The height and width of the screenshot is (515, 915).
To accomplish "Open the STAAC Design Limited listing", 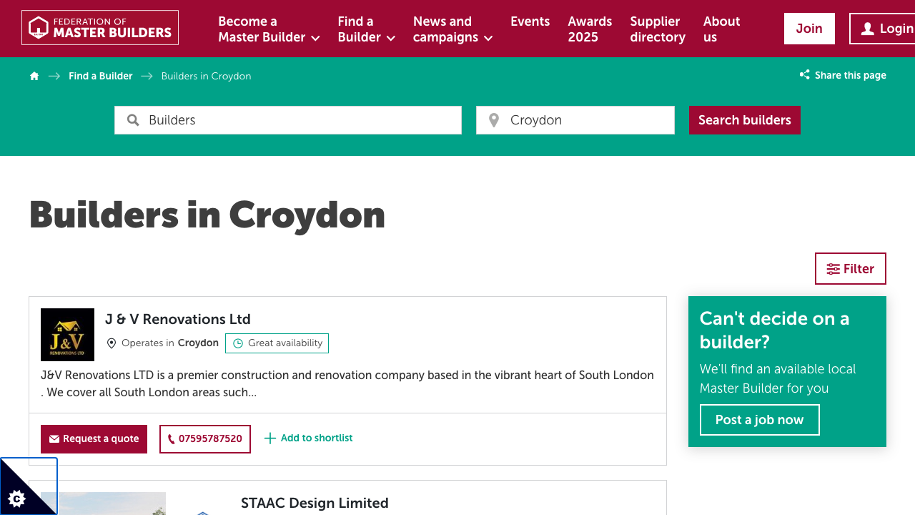I will tap(315, 503).
